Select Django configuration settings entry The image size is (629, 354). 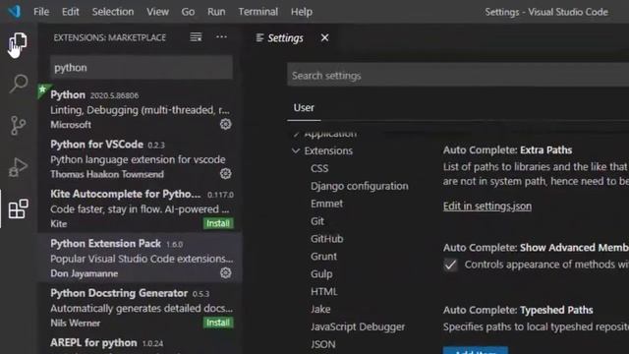click(360, 186)
